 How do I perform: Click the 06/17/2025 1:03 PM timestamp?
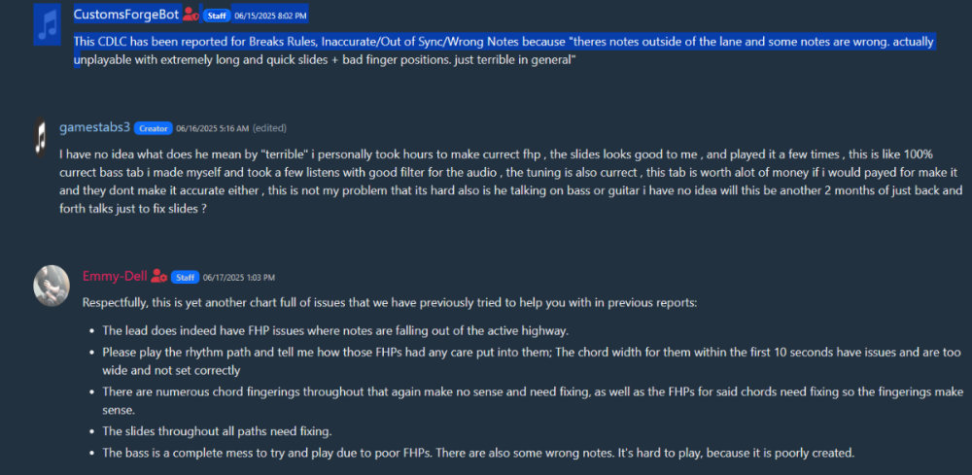(239, 277)
